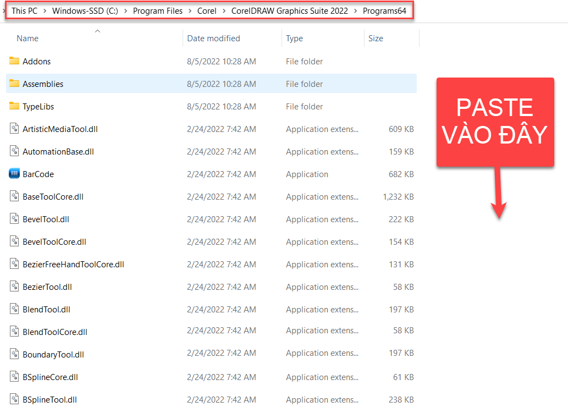The height and width of the screenshot is (407, 568).
Task: Select BezierTool.dll file name
Action: (47, 287)
